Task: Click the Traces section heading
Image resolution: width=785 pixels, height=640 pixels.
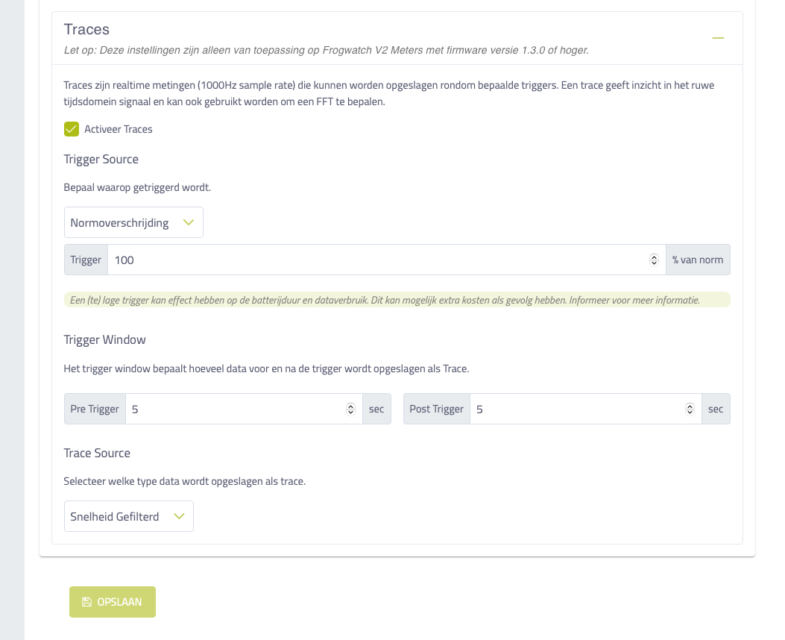Action: pos(86,29)
